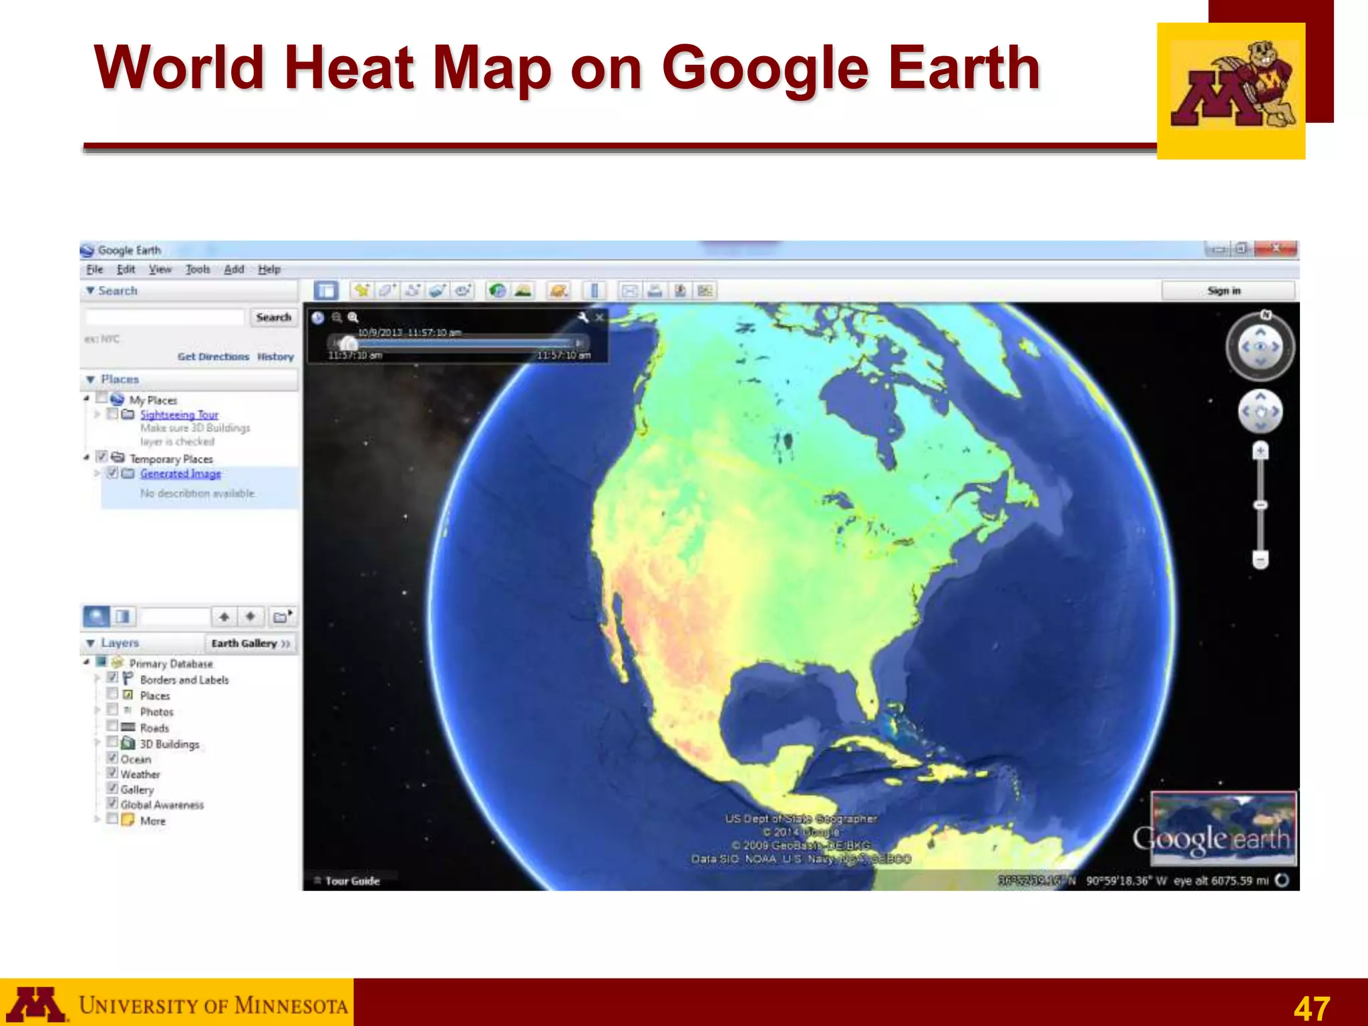Image resolution: width=1368 pixels, height=1026 pixels.
Task: Enable the Roads layer checkbox
Action: click(112, 726)
